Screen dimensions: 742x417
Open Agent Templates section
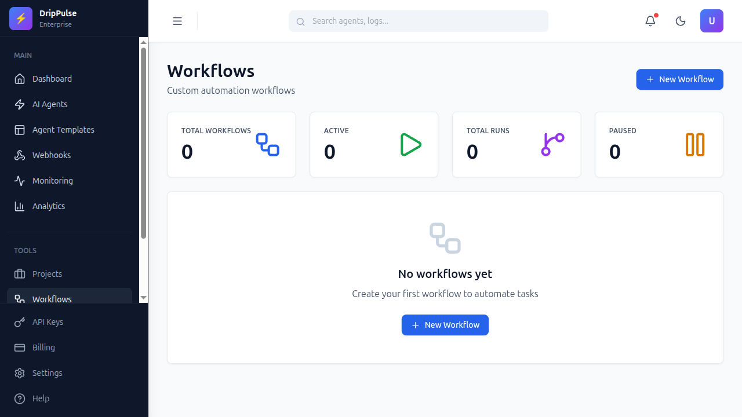click(x=70, y=130)
